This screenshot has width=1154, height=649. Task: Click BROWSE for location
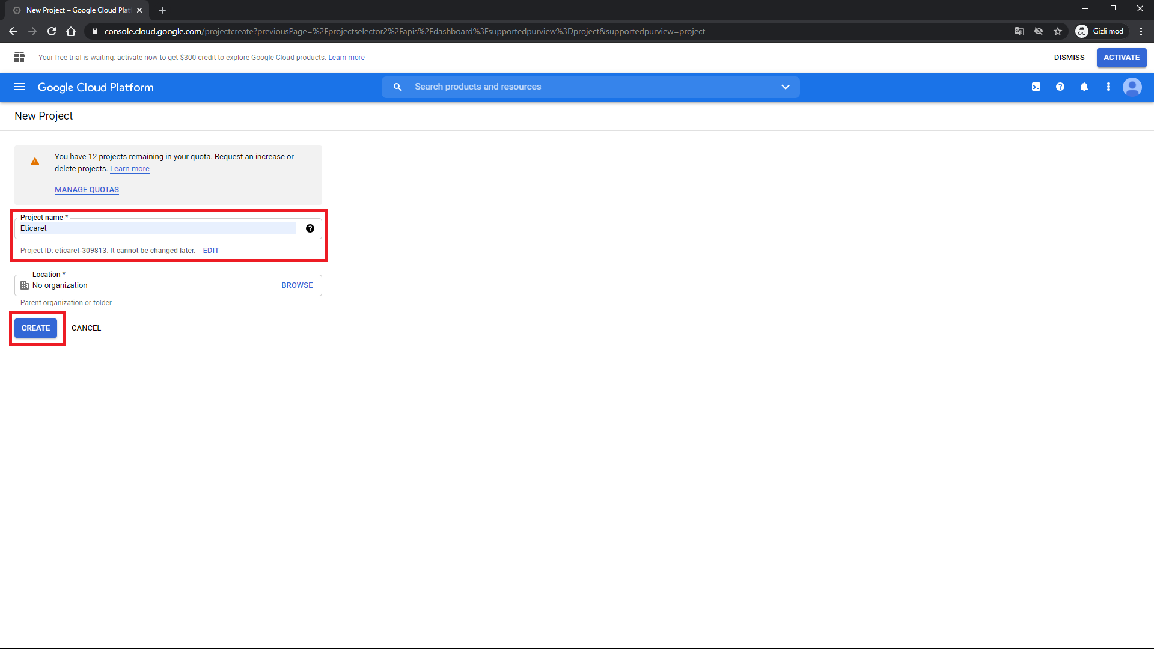click(297, 285)
